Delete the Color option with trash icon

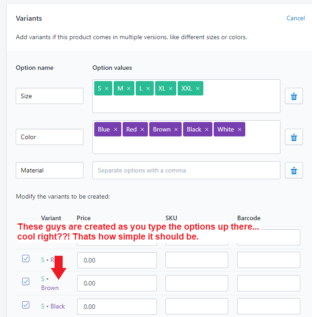294,137
